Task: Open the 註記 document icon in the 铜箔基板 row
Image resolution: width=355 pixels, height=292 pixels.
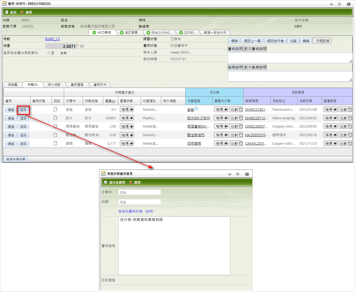Action: [55, 126]
